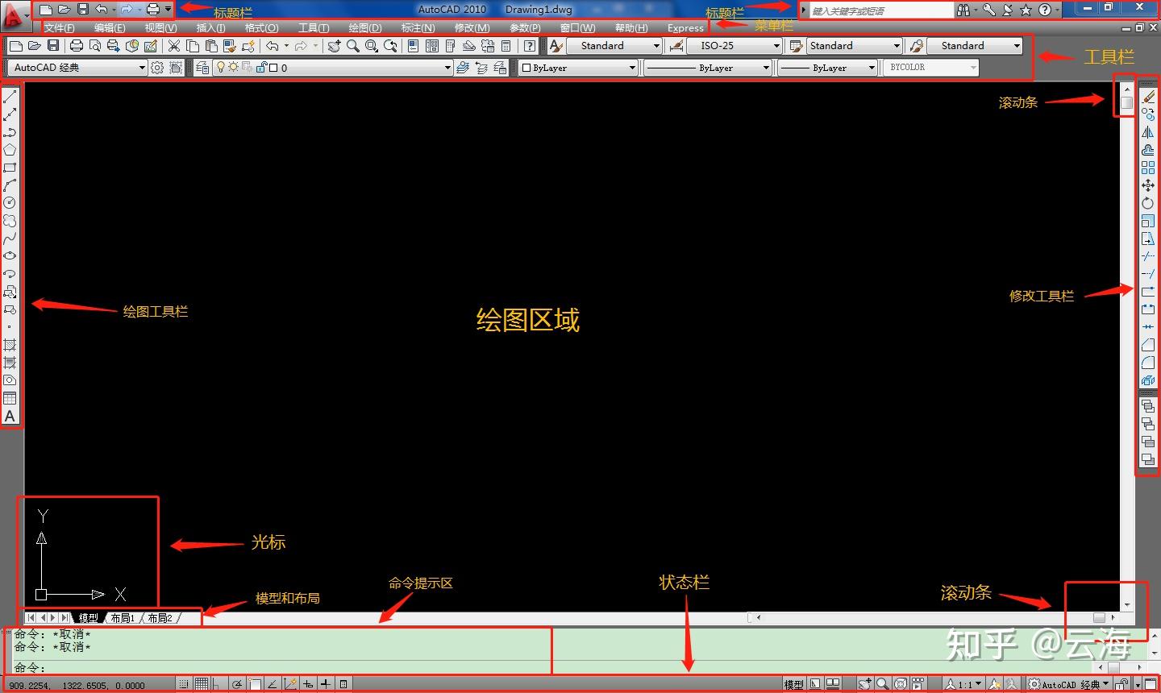The width and height of the screenshot is (1161, 693).
Task: Open the 格式(O) menu
Action: click(262, 28)
